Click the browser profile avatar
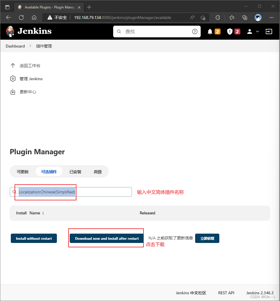The width and height of the screenshot is (280, 301). (x=258, y=17)
